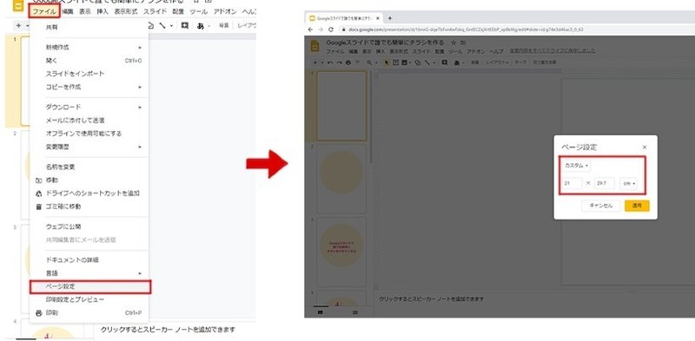Click the speaker notes area in left capture
This screenshot has height=341, width=695.
(x=168, y=330)
